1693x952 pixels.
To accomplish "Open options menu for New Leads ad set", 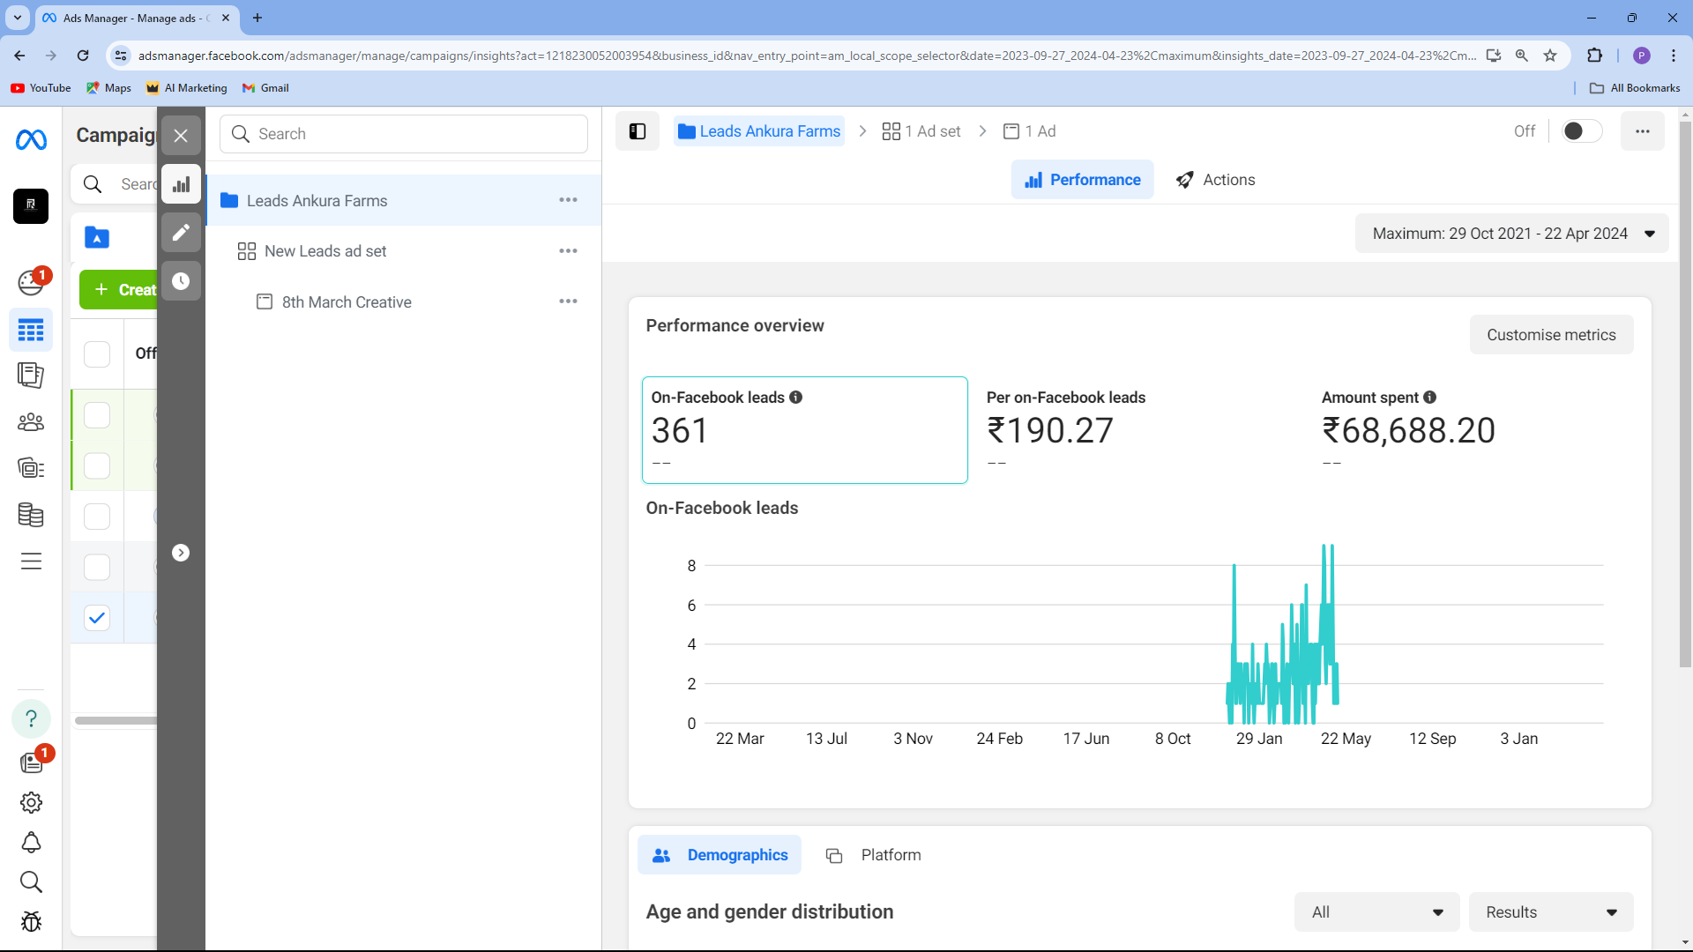I will [568, 251].
